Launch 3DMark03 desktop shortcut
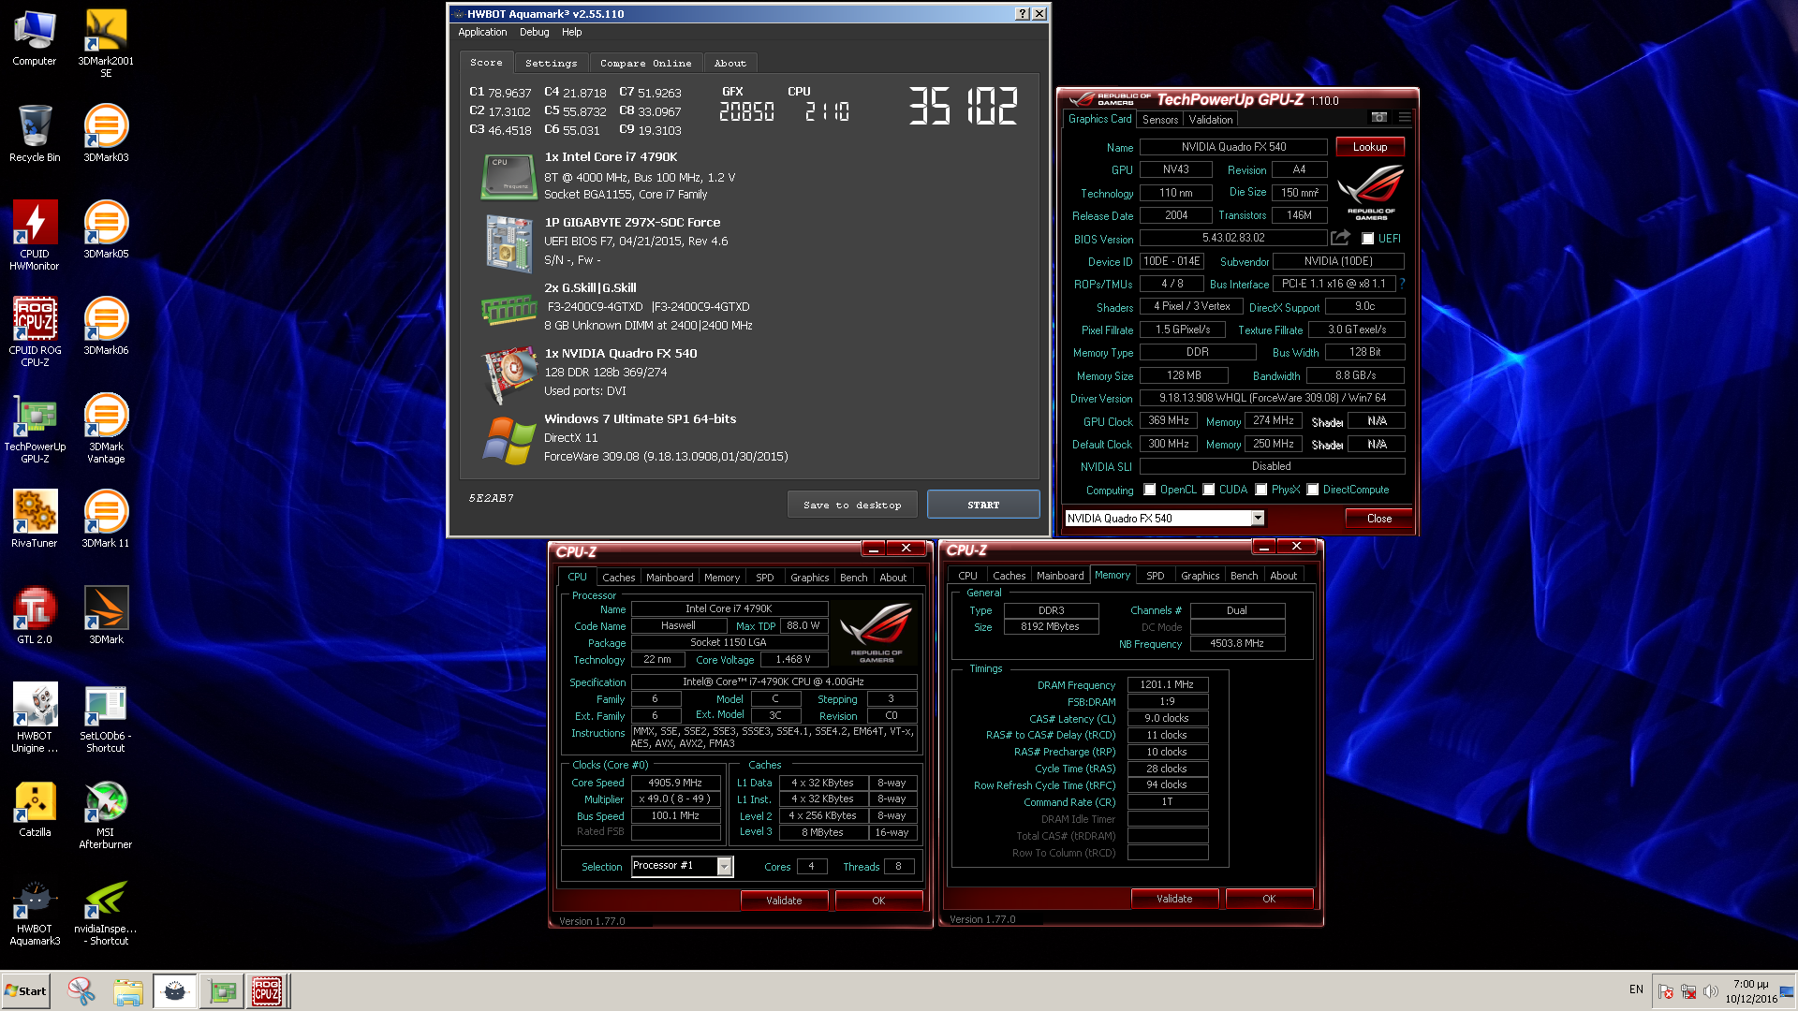This screenshot has height=1011, width=1798. coord(106,134)
